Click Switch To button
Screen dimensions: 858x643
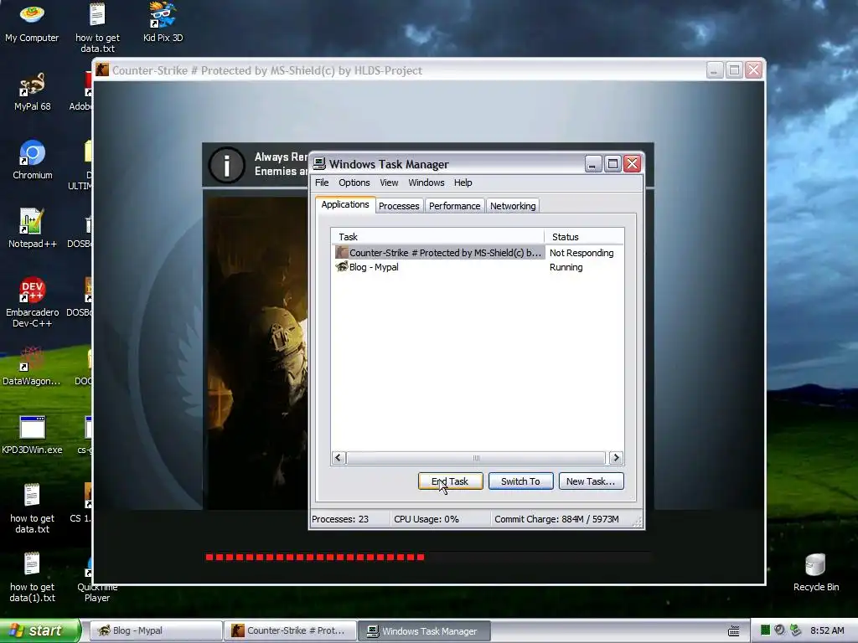coord(520,481)
